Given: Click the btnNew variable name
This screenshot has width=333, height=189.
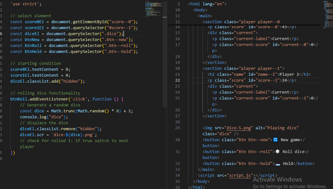Looking at the screenshot, I should 32,40.
